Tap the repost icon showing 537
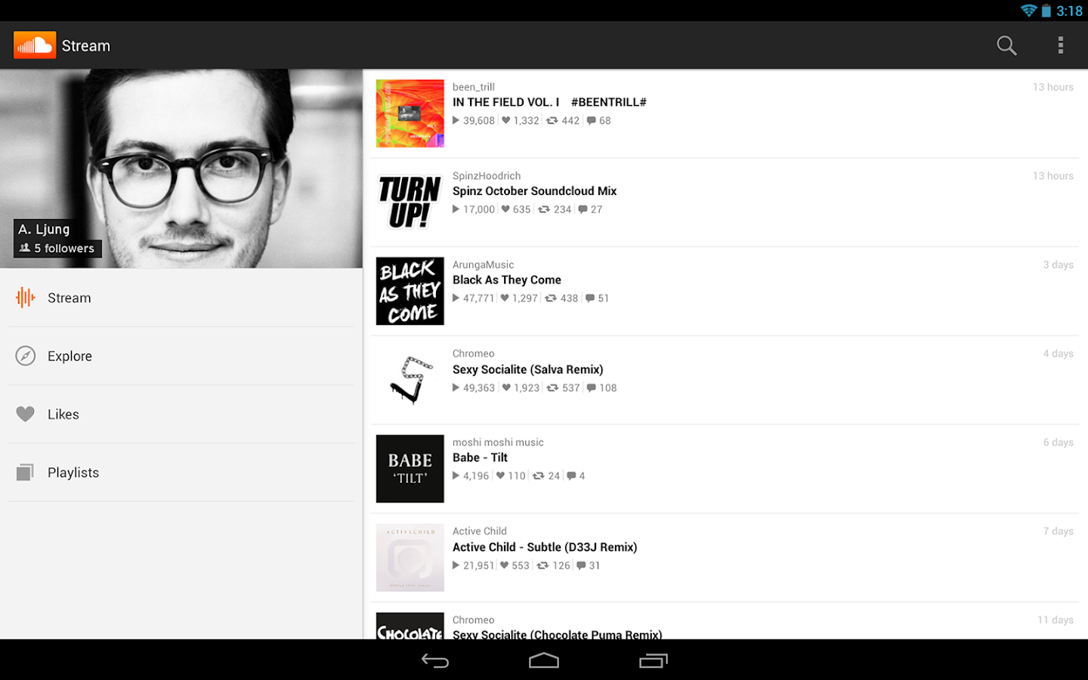 (552, 388)
